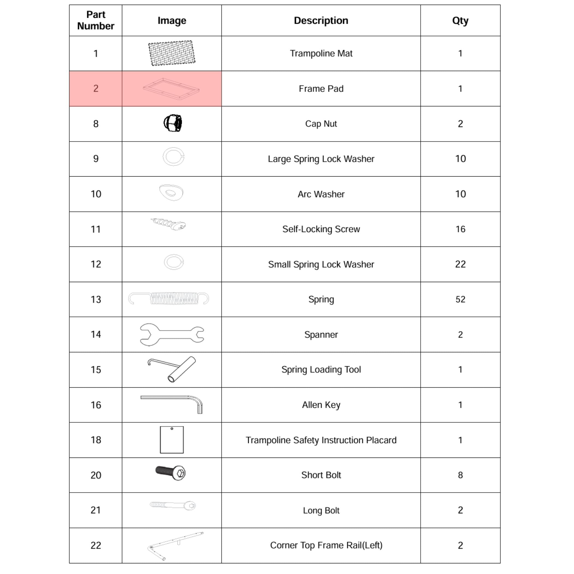Click the Trampoline Mat part image
Screen dimensions: 574x574
[172, 53]
